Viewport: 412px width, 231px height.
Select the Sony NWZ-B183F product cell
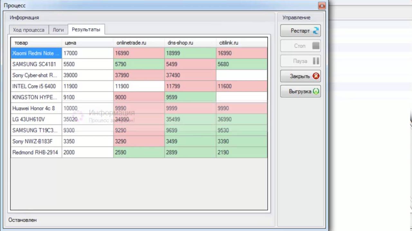click(x=36, y=141)
